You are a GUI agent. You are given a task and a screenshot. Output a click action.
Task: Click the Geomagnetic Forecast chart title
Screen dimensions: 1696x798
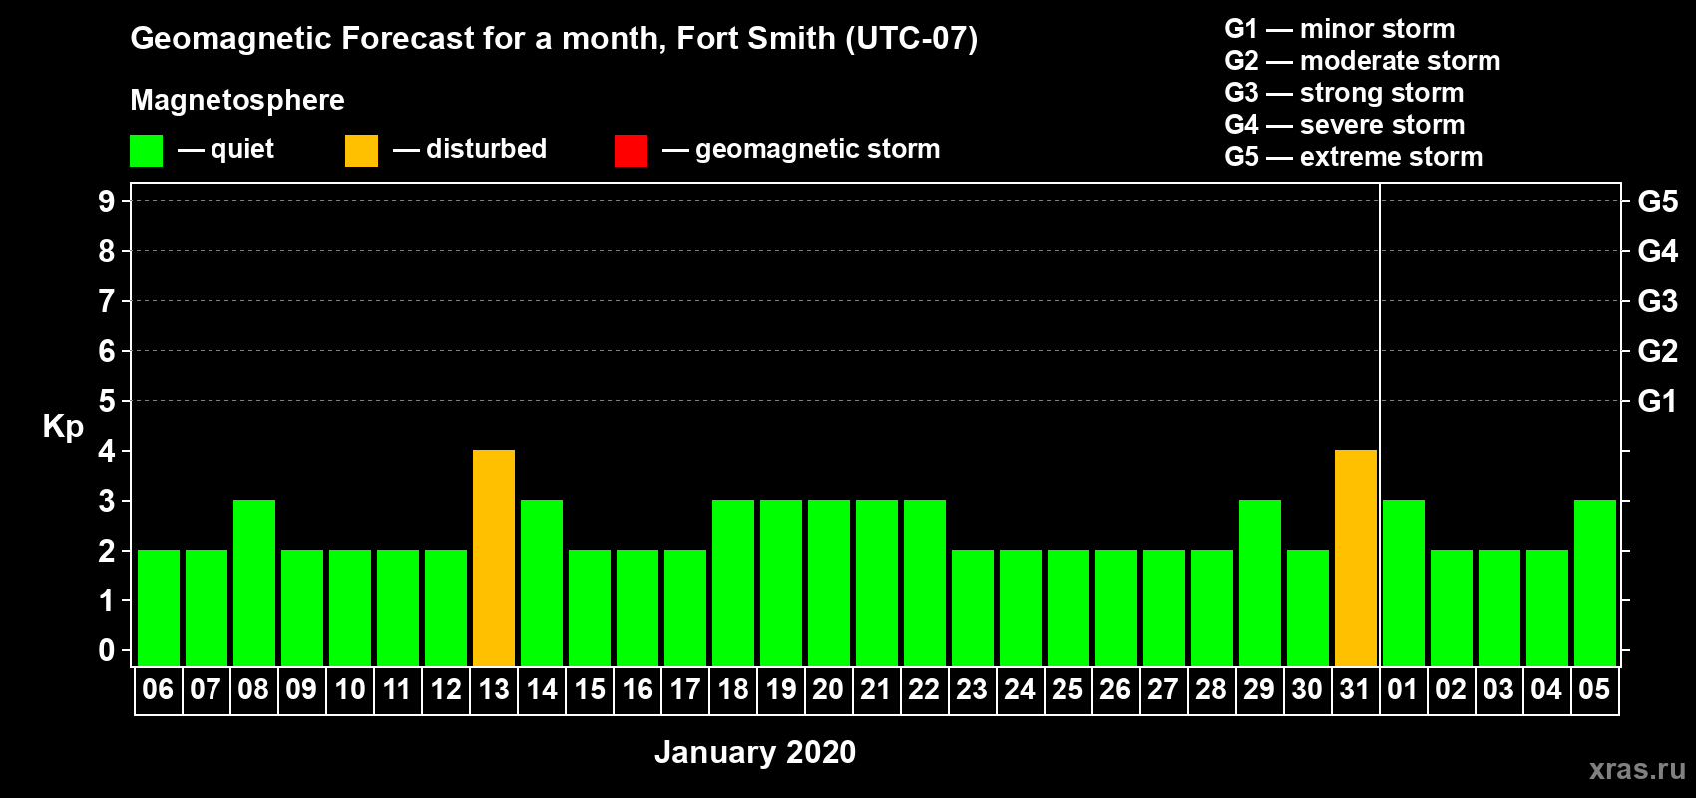[554, 39]
